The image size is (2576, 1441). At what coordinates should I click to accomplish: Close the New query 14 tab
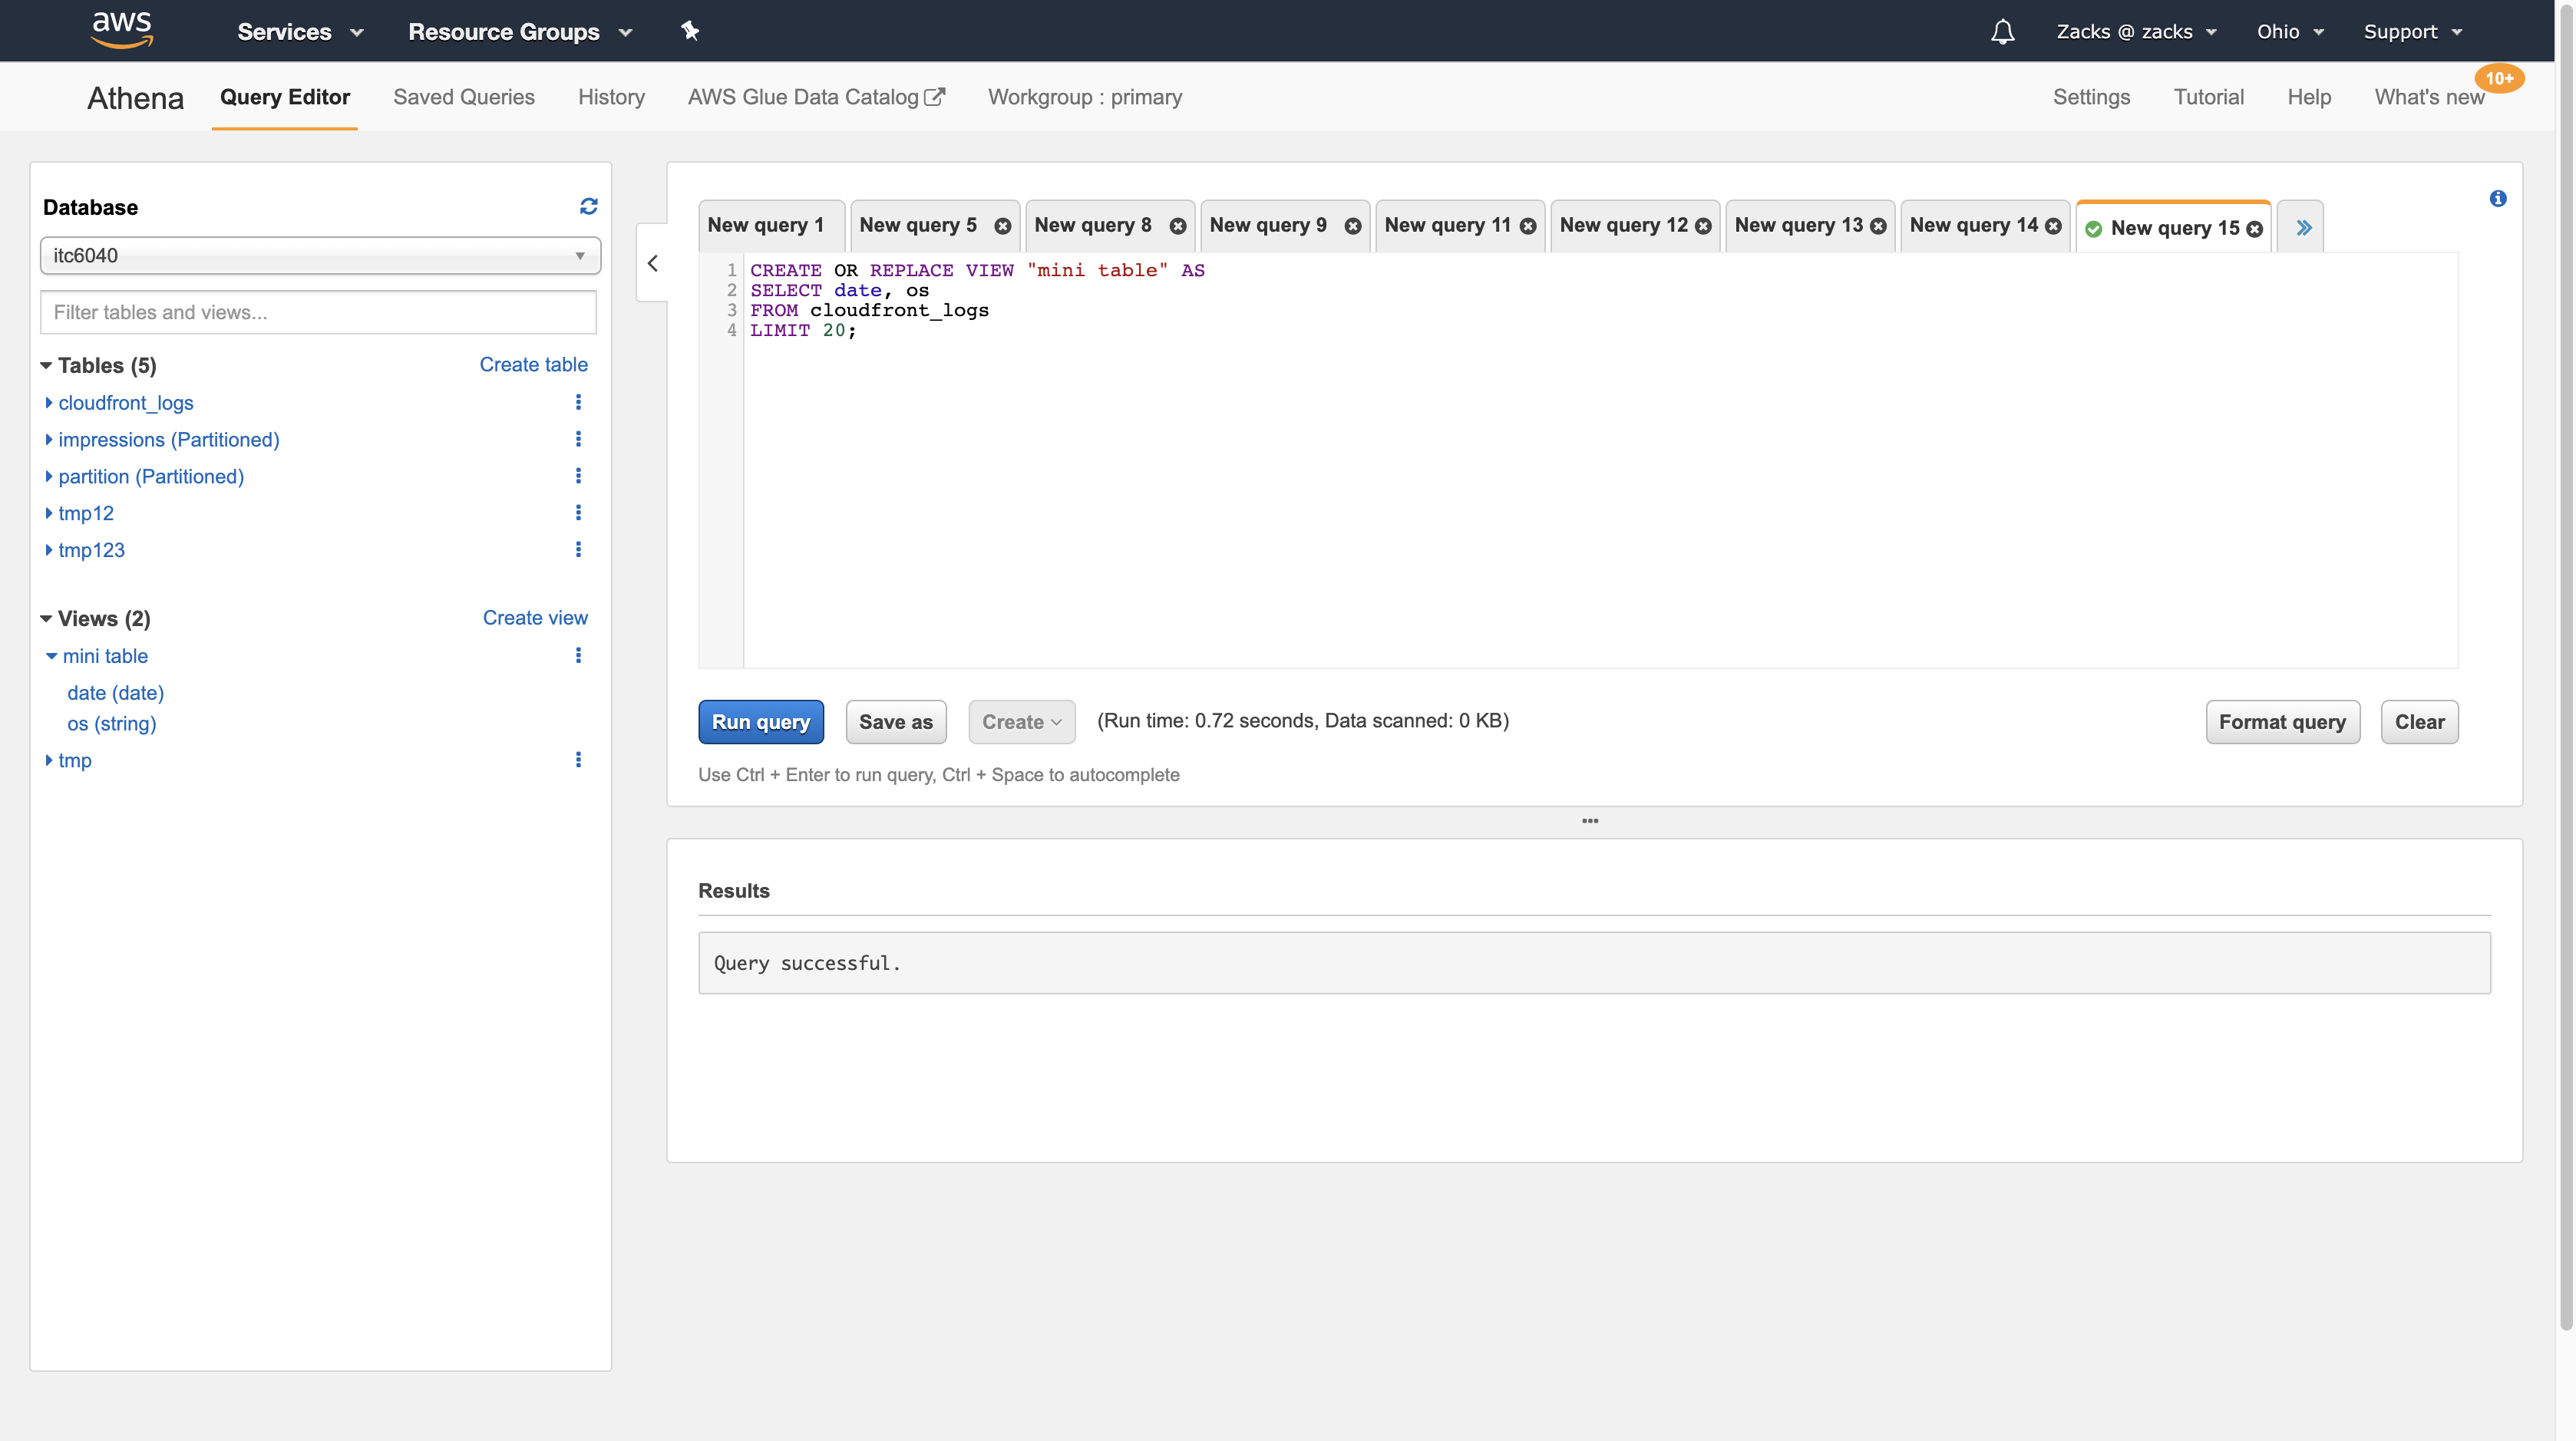2053,226
